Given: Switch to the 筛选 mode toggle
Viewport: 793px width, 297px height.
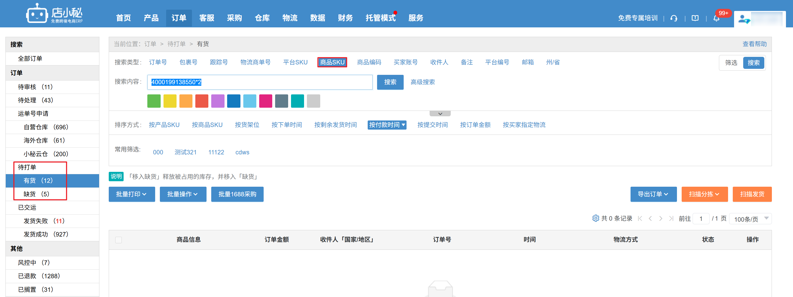Looking at the screenshot, I should pos(731,63).
